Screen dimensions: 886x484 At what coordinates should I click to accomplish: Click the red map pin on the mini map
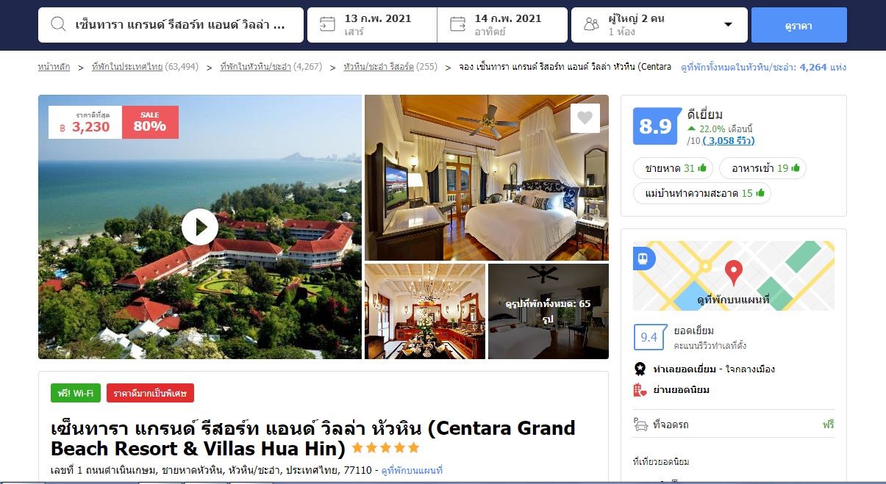coord(733,273)
